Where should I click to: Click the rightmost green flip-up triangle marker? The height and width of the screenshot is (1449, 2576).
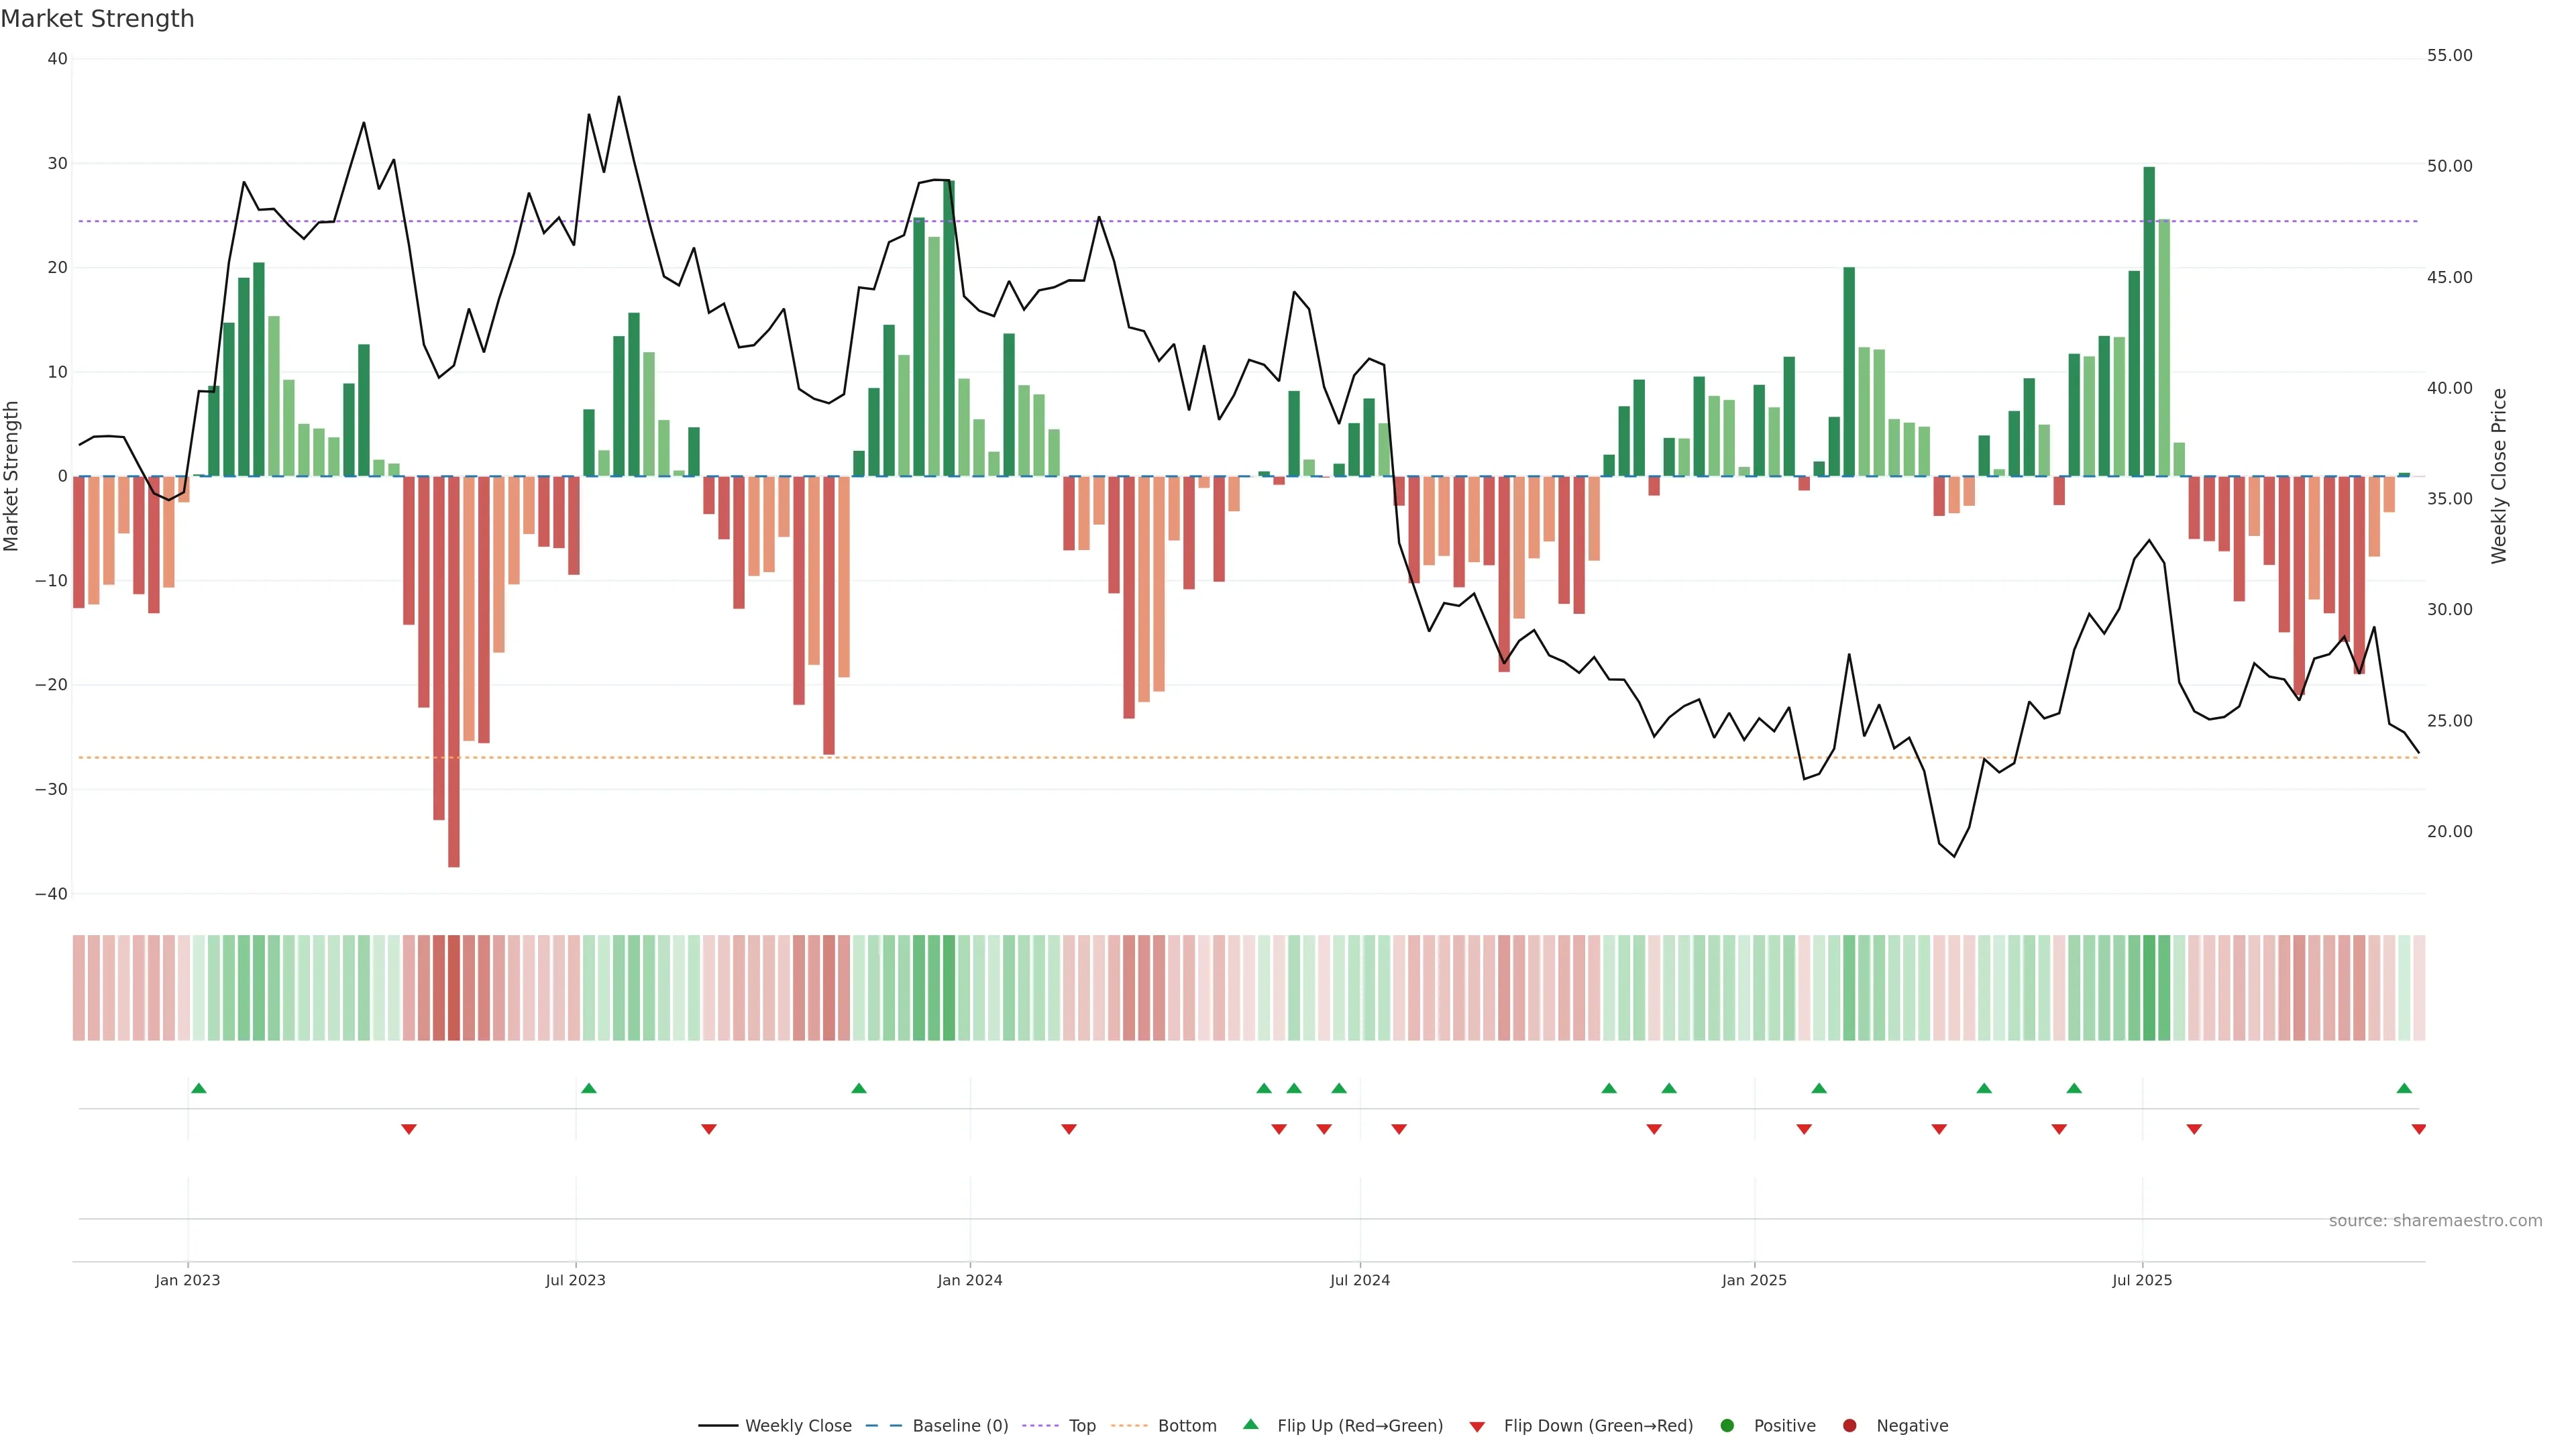pos(2404,1088)
